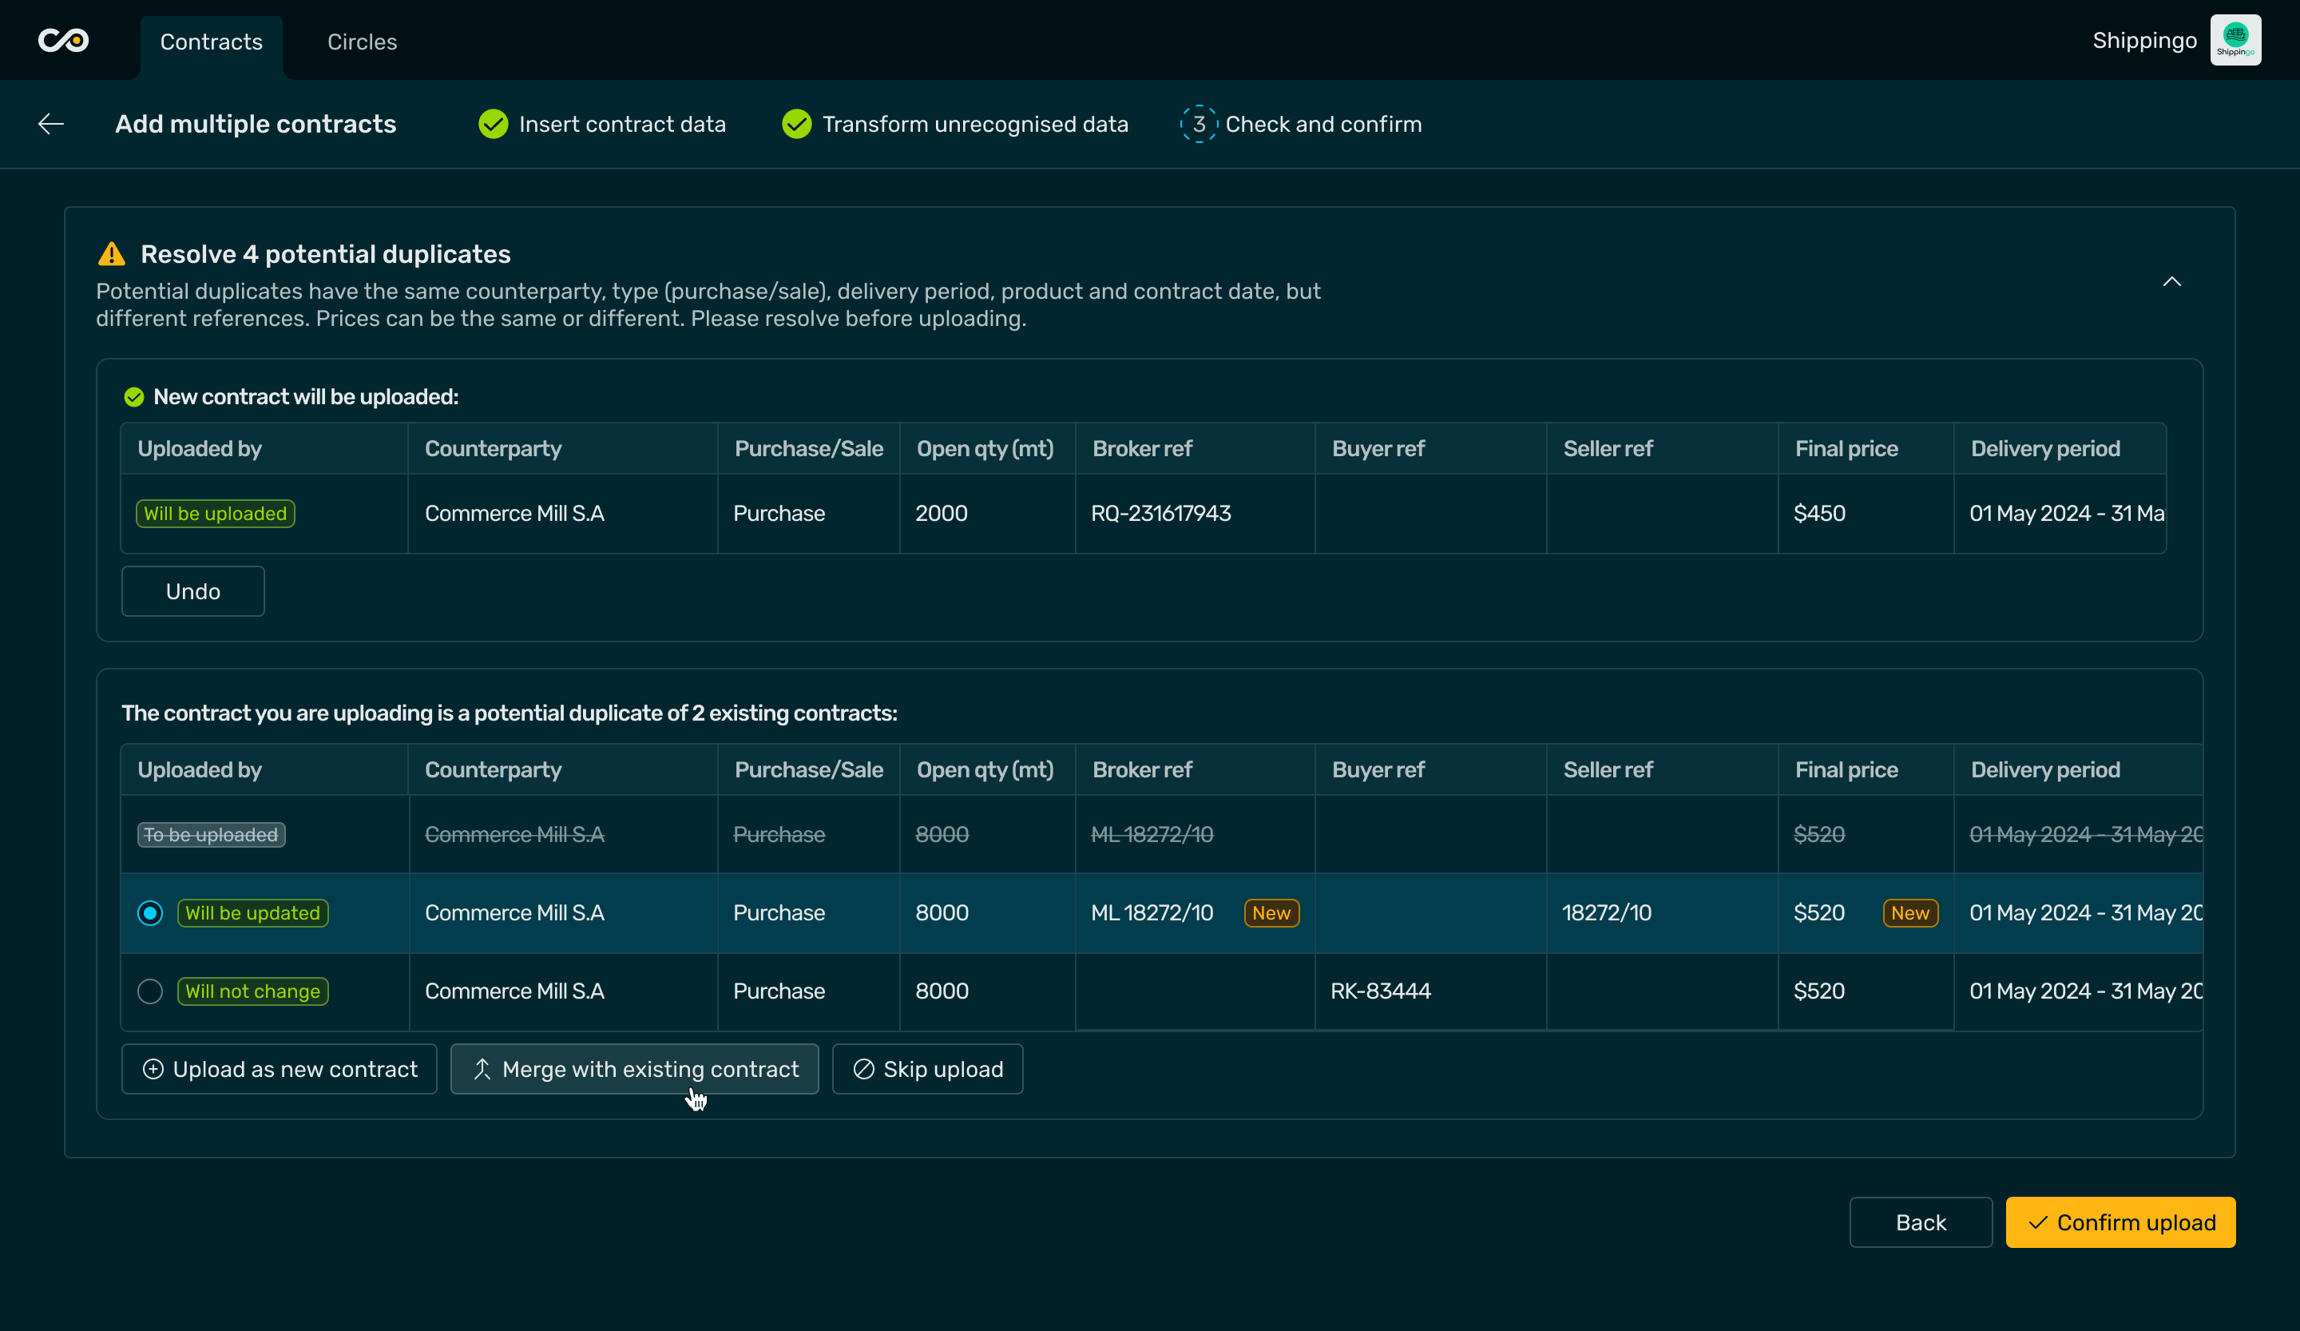Click the infinity logo icon
2300x1331 pixels.
63,40
